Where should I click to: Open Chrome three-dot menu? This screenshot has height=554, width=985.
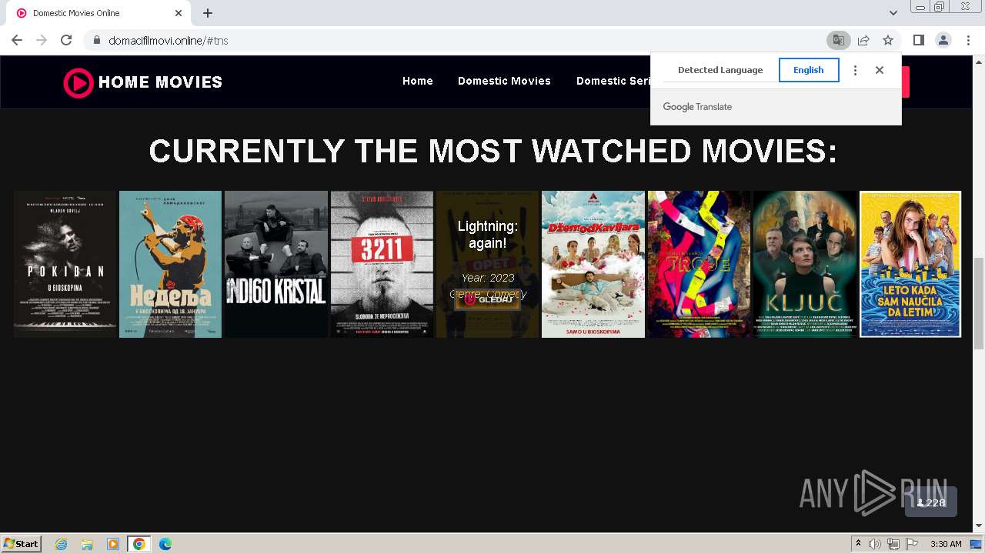click(968, 40)
